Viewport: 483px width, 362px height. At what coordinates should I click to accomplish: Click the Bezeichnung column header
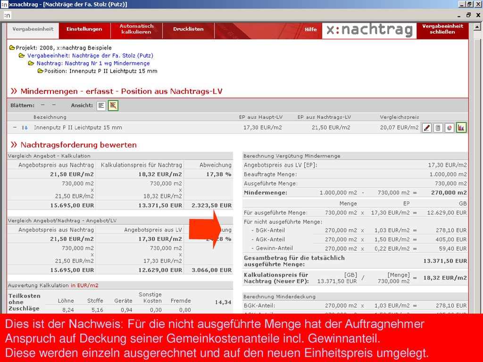click(50, 117)
